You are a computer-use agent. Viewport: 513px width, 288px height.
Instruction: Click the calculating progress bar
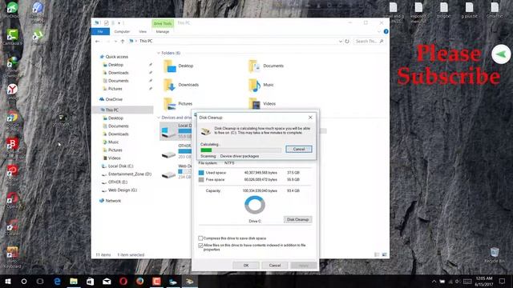240,150
